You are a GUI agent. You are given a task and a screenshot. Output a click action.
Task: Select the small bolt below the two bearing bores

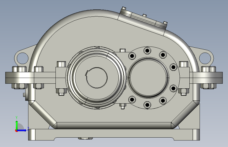point(123,106)
